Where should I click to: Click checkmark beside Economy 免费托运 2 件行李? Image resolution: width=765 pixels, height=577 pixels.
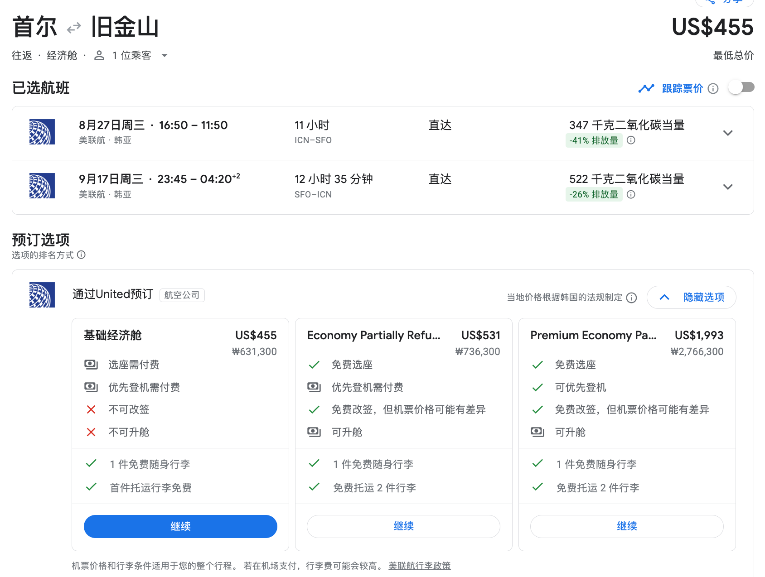[314, 487]
